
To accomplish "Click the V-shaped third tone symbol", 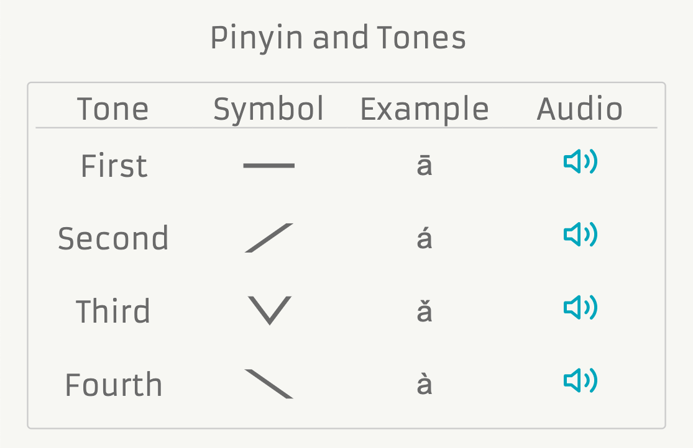I will click(269, 310).
